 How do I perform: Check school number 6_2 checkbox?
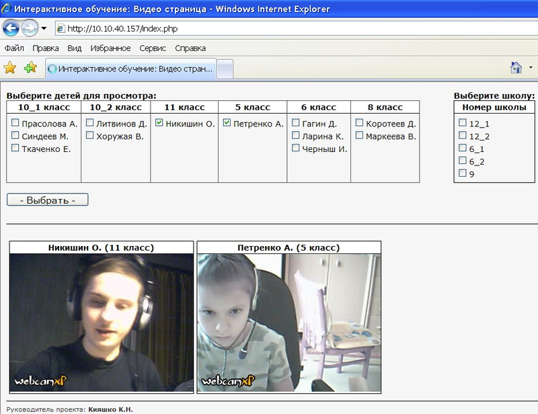(x=463, y=161)
